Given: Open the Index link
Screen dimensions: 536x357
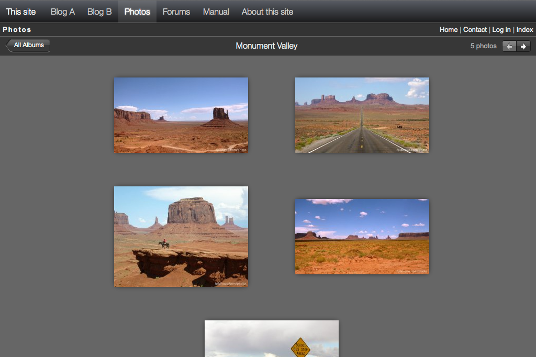Looking at the screenshot, I should [524, 30].
